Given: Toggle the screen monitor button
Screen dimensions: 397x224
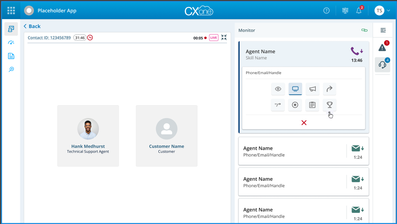Looking at the screenshot, I should (x=295, y=89).
